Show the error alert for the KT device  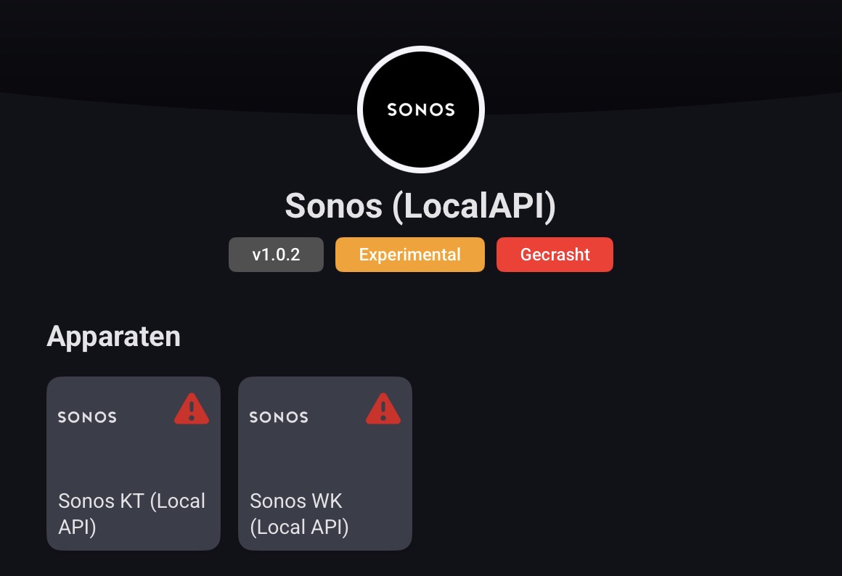[192, 409]
